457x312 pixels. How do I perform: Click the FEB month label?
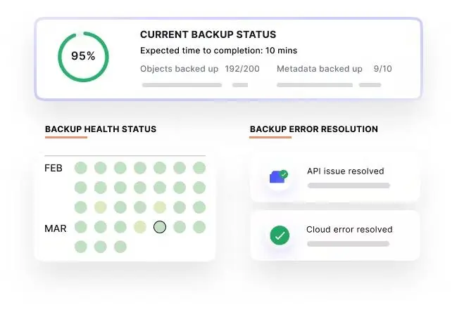tap(54, 168)
